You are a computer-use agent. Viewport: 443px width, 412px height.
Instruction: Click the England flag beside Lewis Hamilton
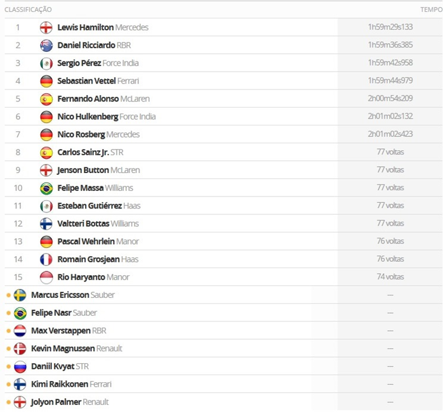(46, 27)
